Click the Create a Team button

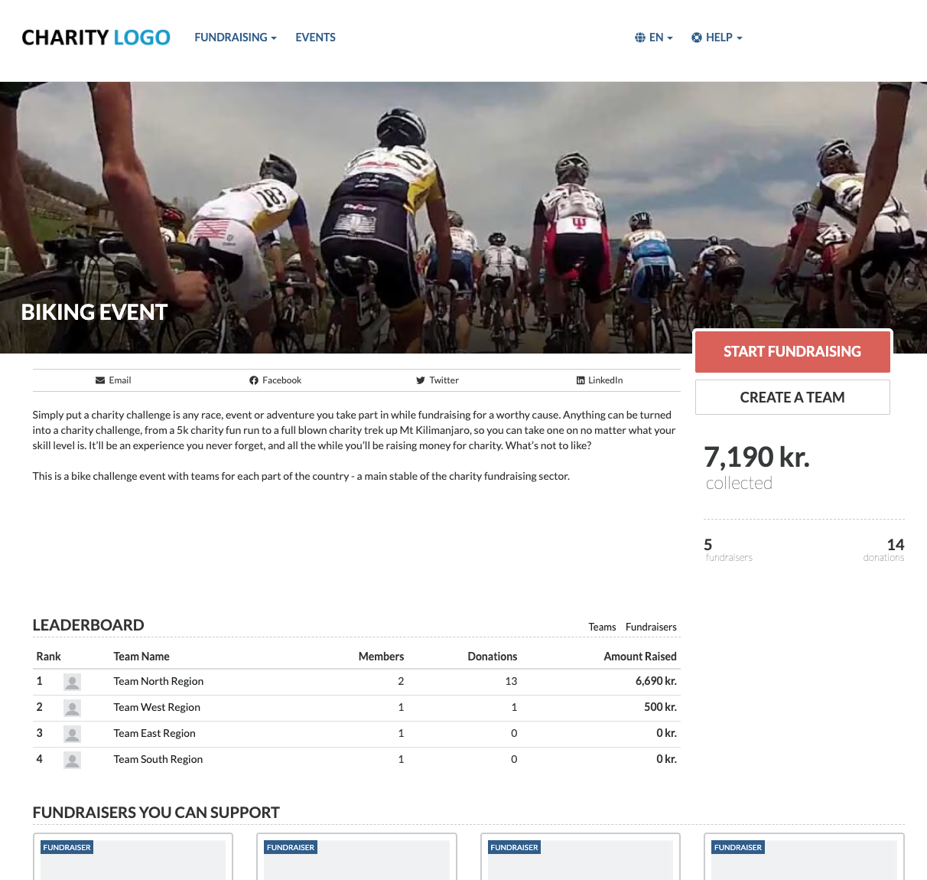tap(792, 397)
